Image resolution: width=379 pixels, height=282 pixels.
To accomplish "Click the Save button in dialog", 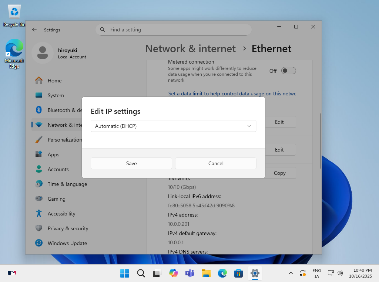I will coord(131,163).
